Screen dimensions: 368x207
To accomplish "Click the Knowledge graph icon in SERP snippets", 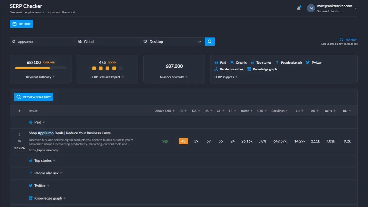I will tap(249, 69).
